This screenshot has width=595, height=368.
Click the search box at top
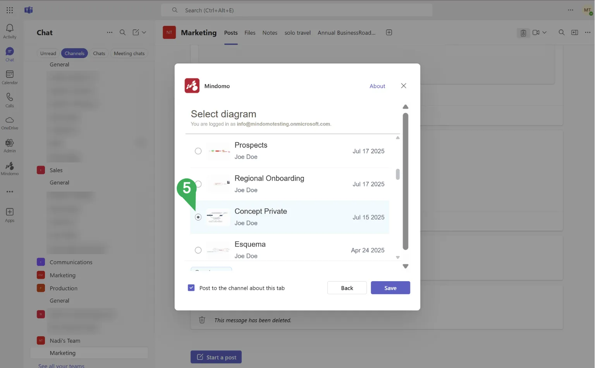tap(296, 10)
